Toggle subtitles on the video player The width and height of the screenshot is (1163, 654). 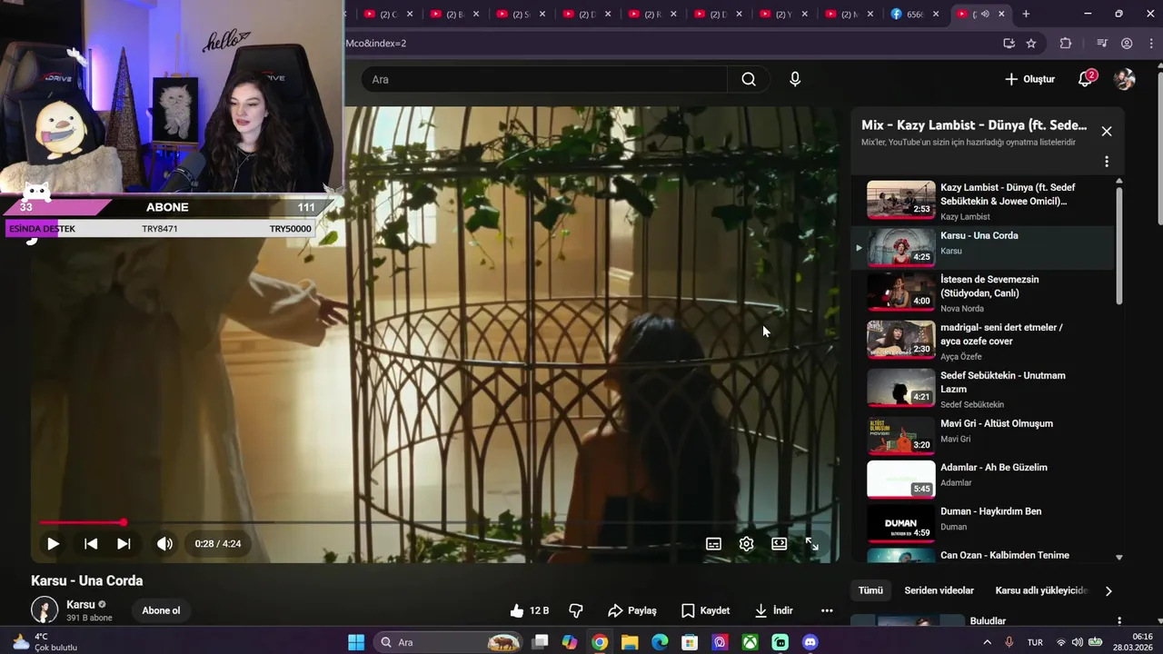tap(714, 544)
